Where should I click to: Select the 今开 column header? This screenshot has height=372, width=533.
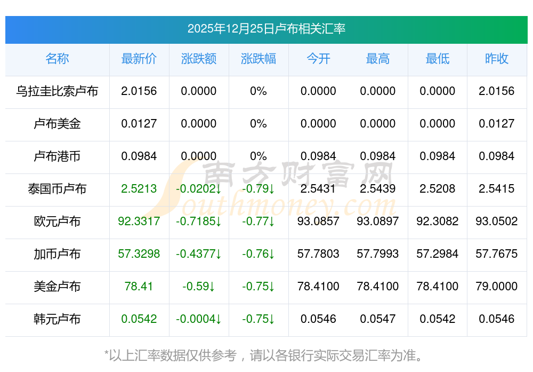[x=318, y=59]
